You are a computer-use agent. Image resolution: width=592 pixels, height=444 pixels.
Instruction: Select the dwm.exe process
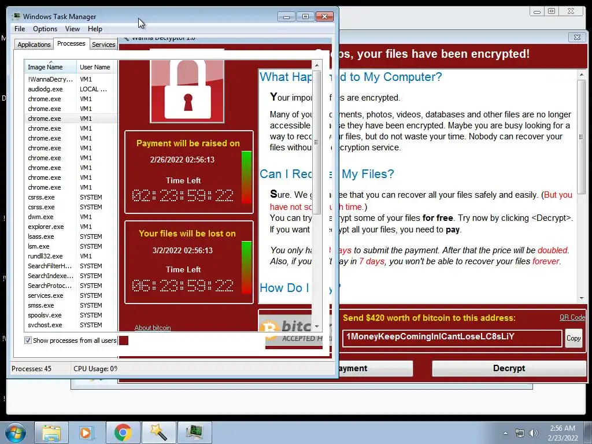point(71,217)
